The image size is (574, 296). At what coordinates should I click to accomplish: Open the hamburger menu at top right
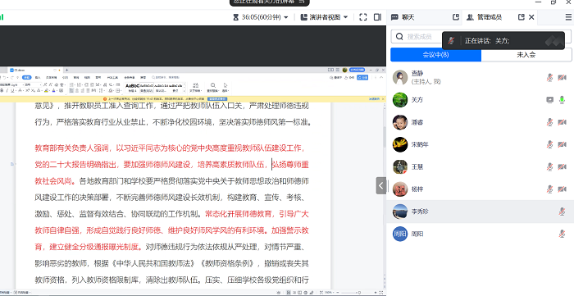(x=568, y=17)
